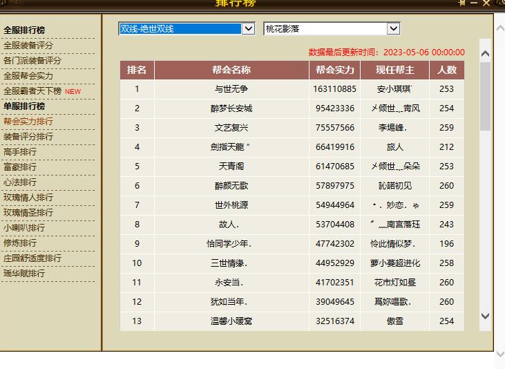Open 全服帮会实力 ranking
The width and height of the screenshot is (505, 369).
coord(28,76)
